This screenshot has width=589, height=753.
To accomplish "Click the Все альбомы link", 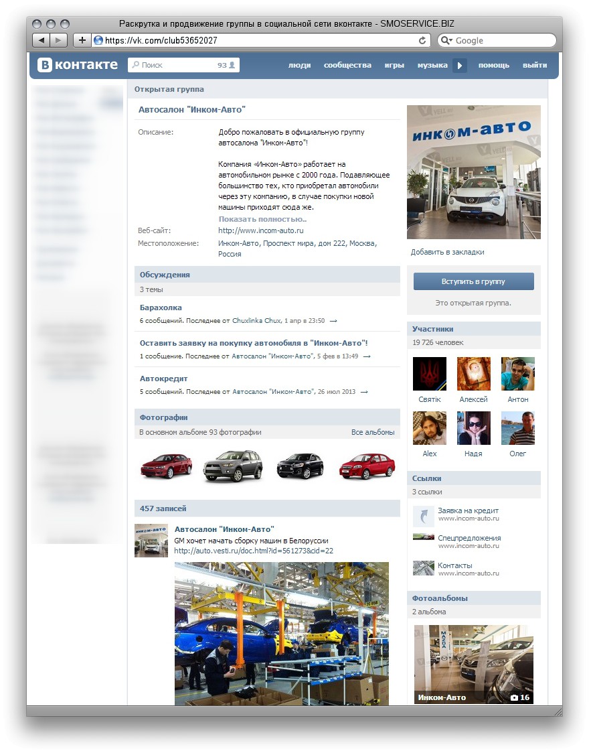I will (373, 432).
